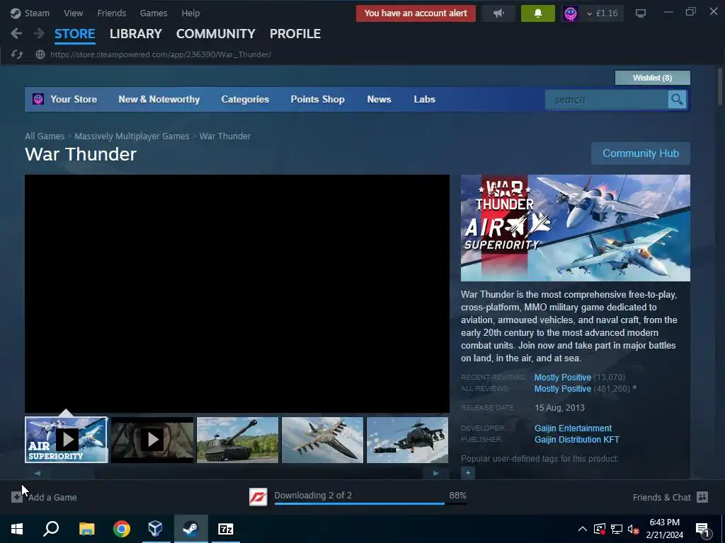Switch to the LIBRARY tab

135,34
